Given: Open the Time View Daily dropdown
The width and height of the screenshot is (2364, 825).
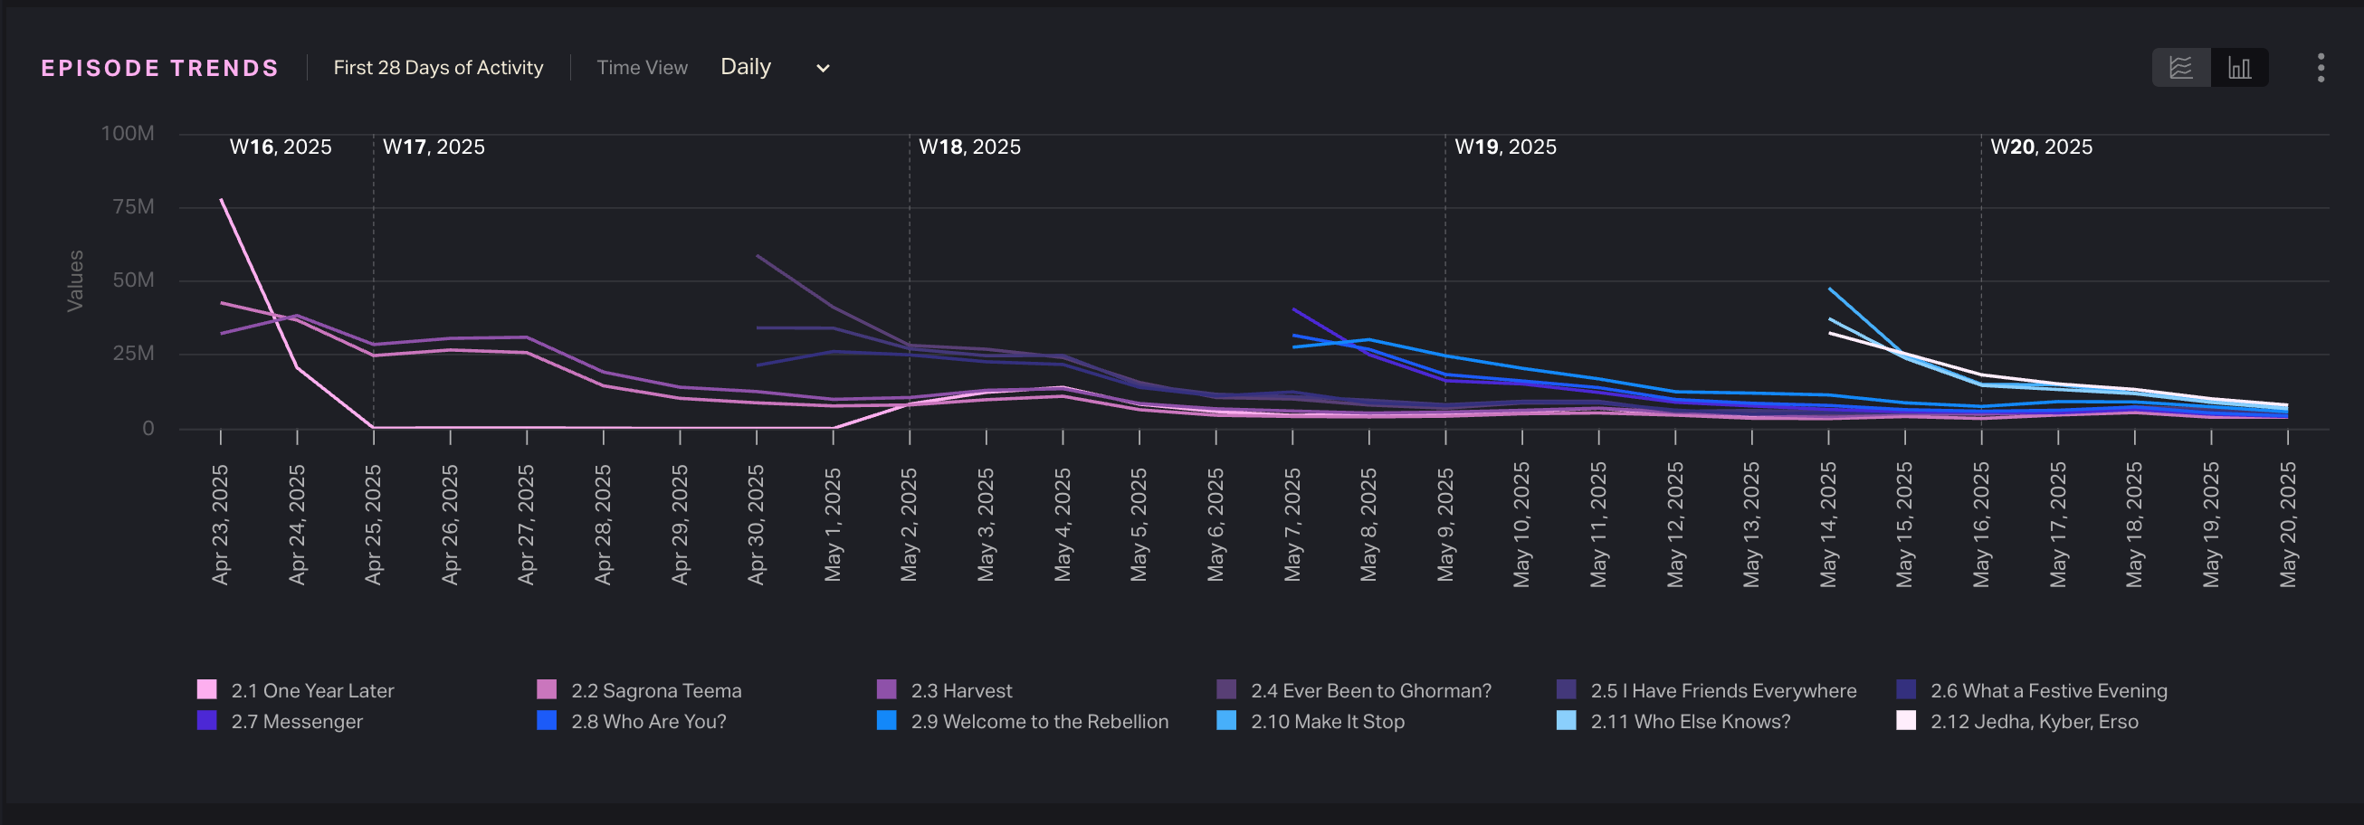Looking at the screenshot, I should click(746, 67).
